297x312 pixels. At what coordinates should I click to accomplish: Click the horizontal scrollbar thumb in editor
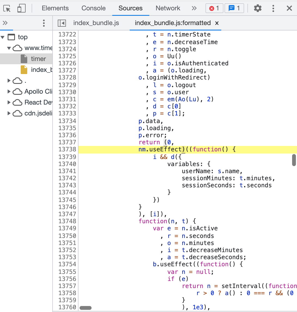tap(86, 308)
